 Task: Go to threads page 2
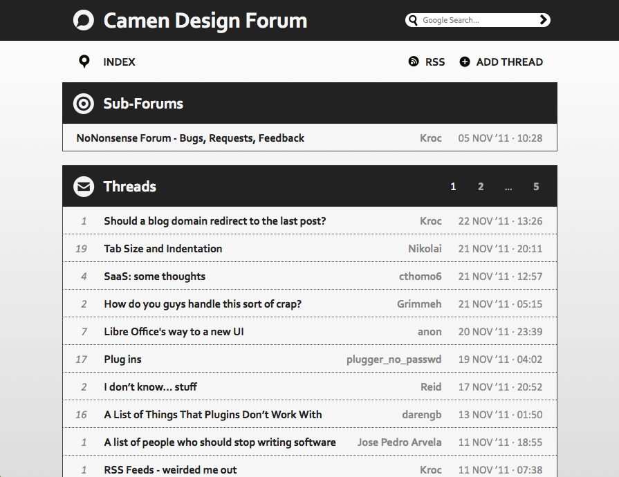pyautogui.click(x=481, y=187)
